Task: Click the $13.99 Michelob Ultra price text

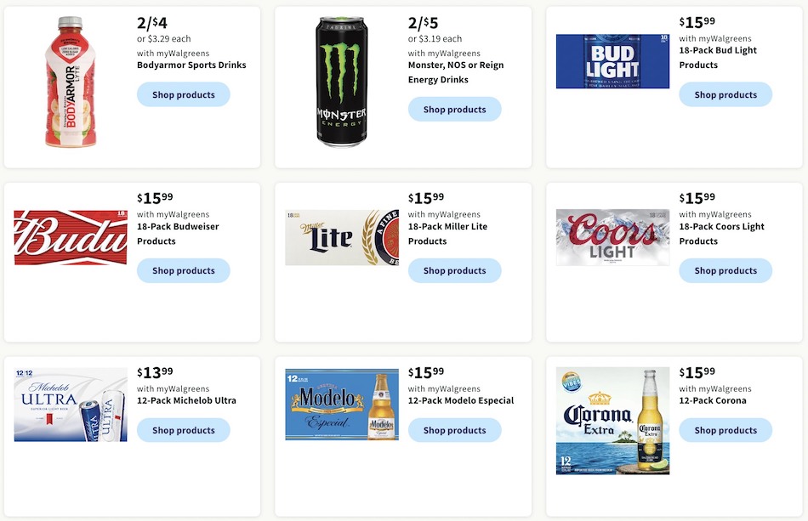Action: coord(154,371)
